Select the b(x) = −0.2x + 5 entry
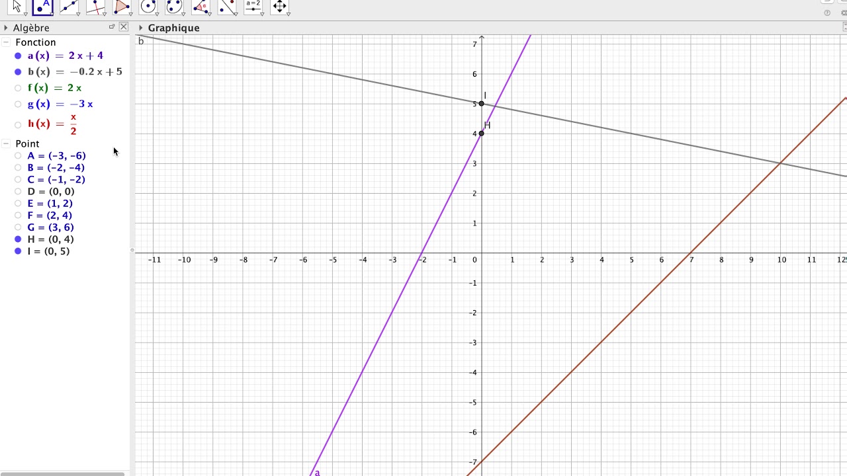 [75, 72]
